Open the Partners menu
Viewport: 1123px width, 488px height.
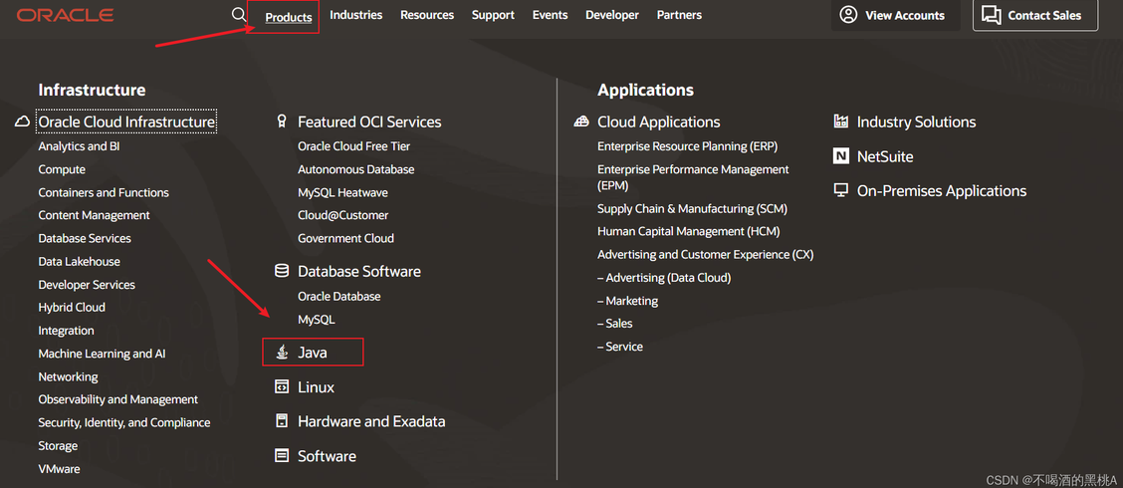click(x=679, y=15)
